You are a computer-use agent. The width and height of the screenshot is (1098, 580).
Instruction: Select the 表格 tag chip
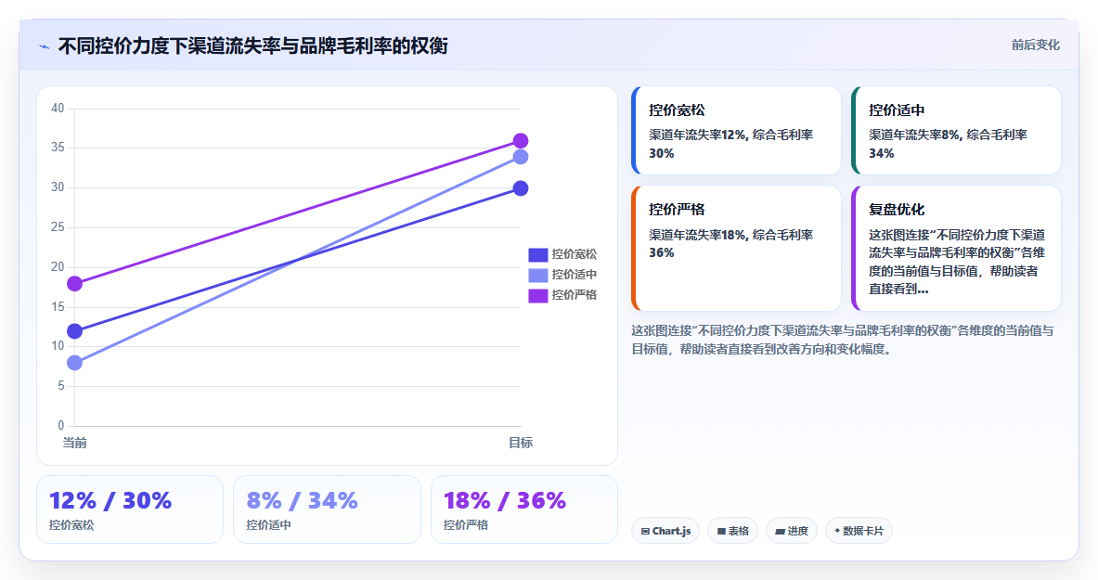click(732, 531)
